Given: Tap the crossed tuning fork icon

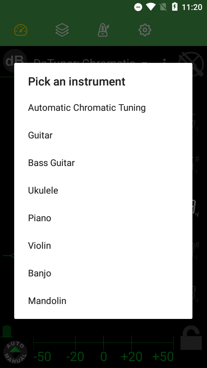Looking at the screenshot, I should (191, 64).
